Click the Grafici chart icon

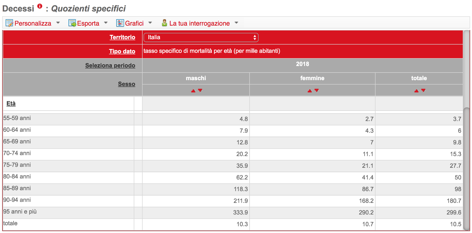[x=120, y=23]
